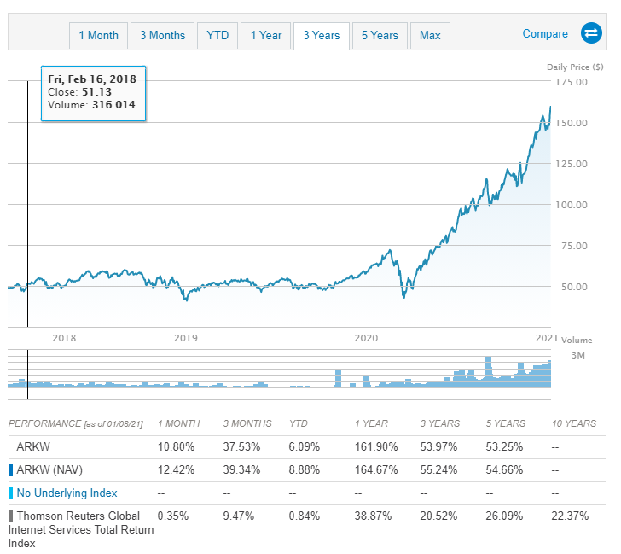Click the PERFORMANCE as of 01/08/21 header

[x=76, y=423]
